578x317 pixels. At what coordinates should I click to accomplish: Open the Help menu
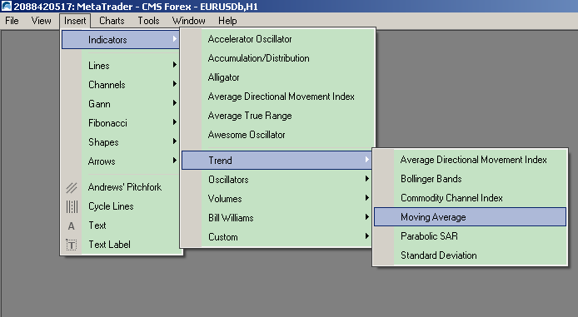(227, 21)
